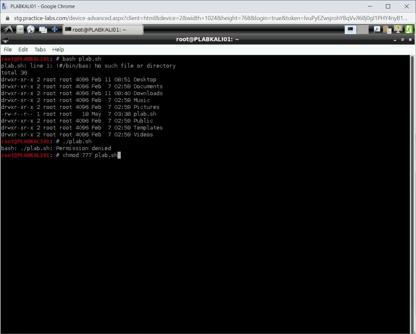Click the green logout exit icon
This screenshot has height=334, width=416.
click(409, 29)
